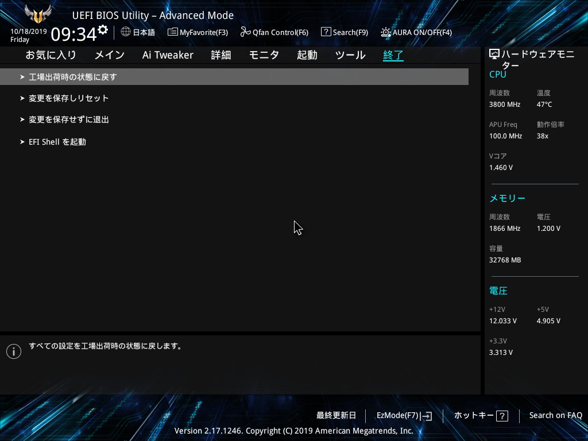
Task: Open the 起動 tab
Action: point(307,55)
